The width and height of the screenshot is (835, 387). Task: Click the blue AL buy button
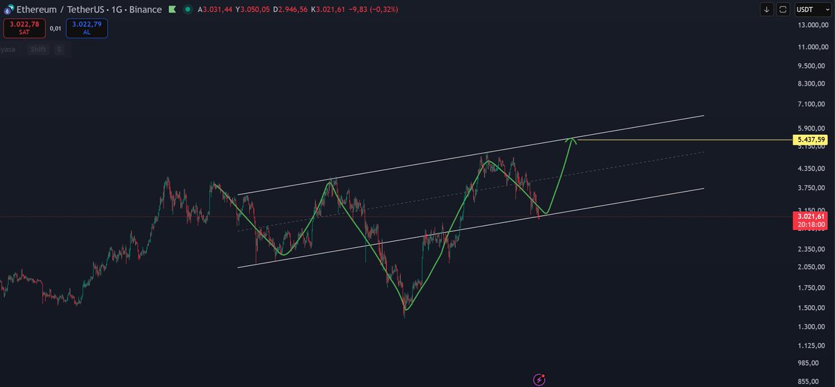87,28
